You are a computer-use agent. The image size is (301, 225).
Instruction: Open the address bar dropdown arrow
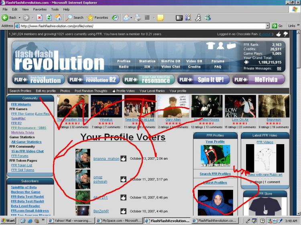(268, 26)
